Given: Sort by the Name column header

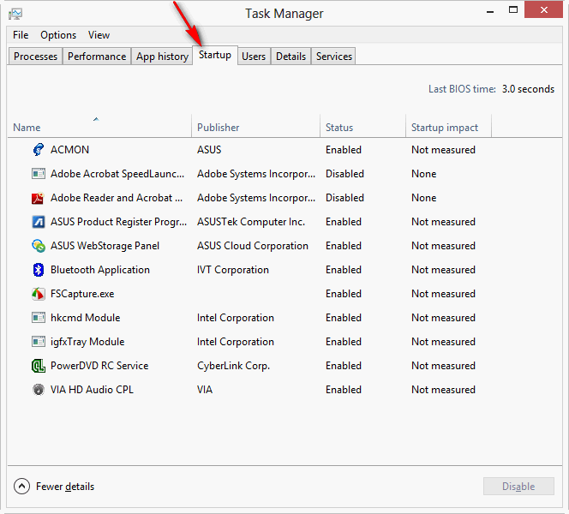Looking at the screenshot, I should tap(99, 127).
